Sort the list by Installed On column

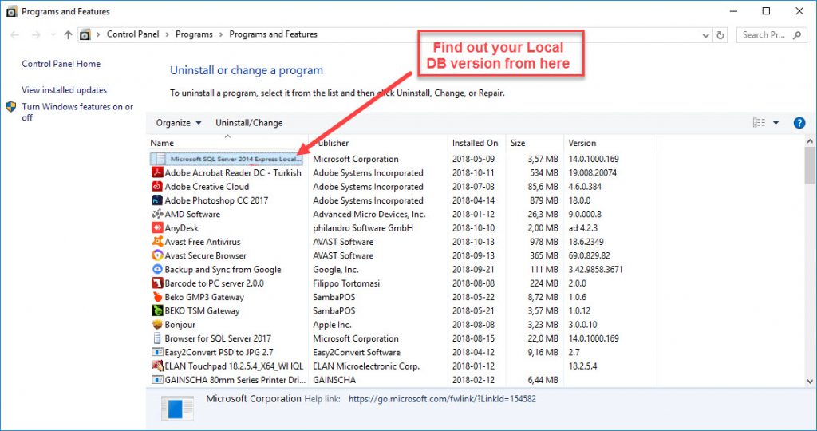pos(475,143)
